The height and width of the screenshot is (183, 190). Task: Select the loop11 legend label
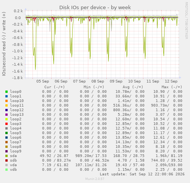17,105
